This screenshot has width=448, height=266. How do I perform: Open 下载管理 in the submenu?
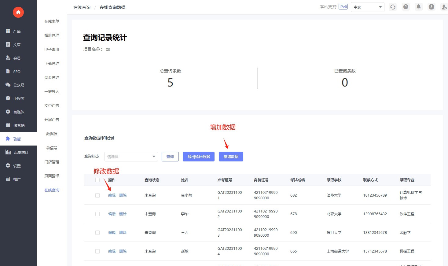coord(52,64)
